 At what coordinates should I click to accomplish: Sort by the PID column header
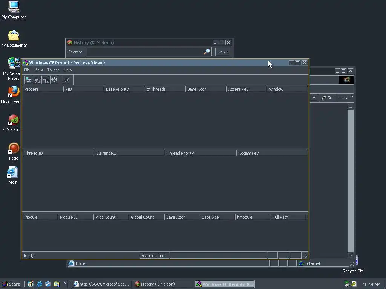(84, 89)
